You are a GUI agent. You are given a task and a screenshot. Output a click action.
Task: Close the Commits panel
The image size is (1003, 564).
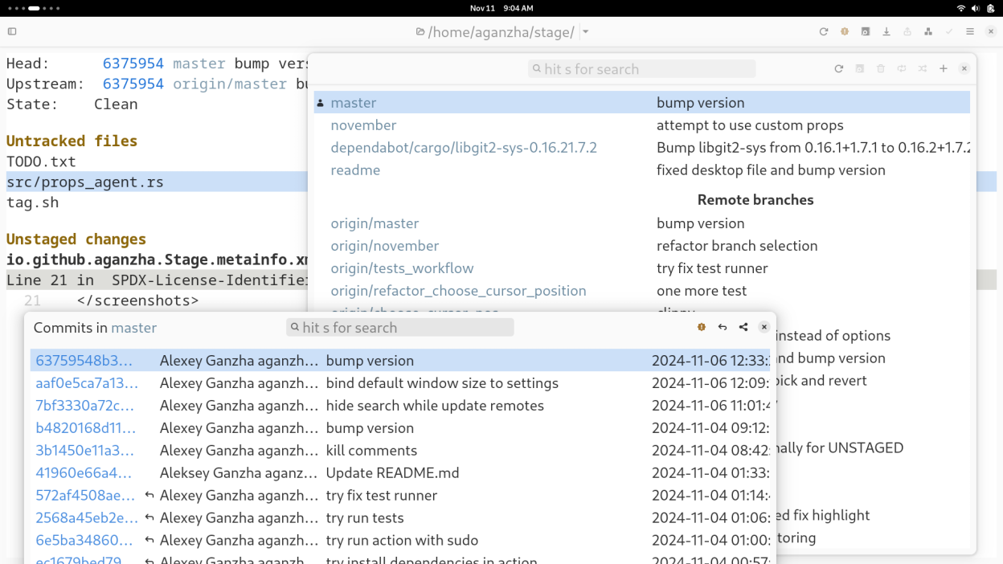(x=764, y=327)
